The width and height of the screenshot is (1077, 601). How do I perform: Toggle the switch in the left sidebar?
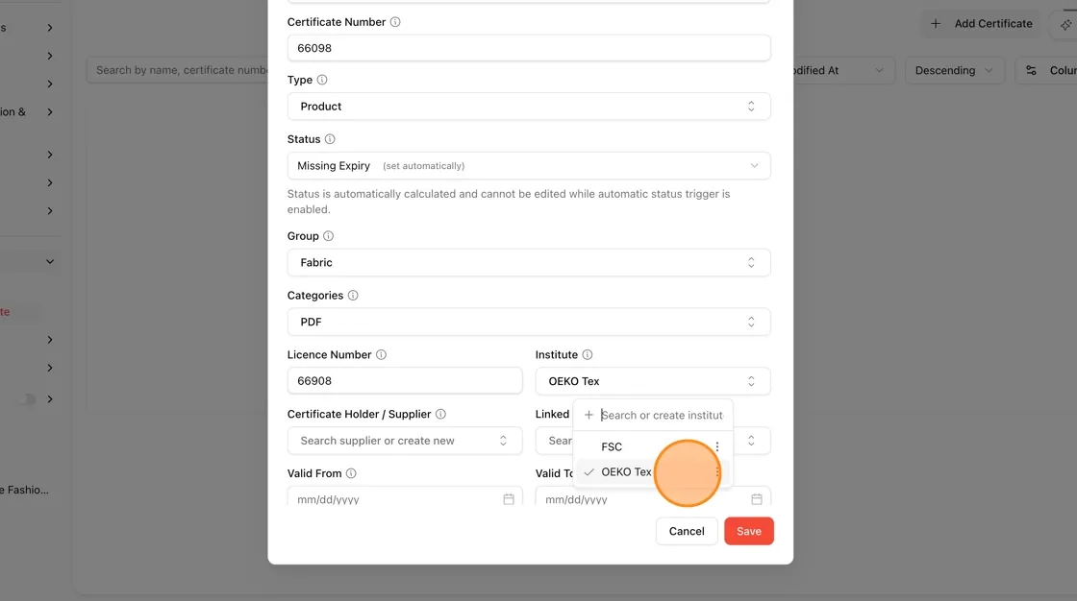pyautogui.click(x=27, y=399)
